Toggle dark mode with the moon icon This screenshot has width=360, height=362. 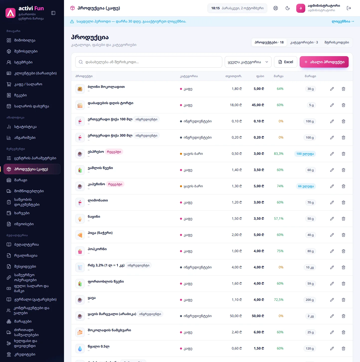click(x=287, y=8)
